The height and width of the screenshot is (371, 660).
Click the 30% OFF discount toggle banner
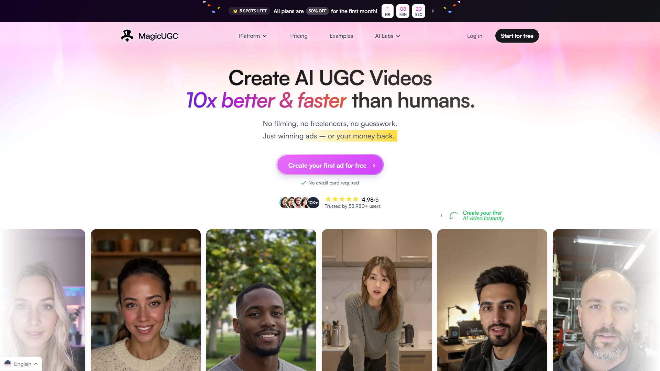point(316,11)
